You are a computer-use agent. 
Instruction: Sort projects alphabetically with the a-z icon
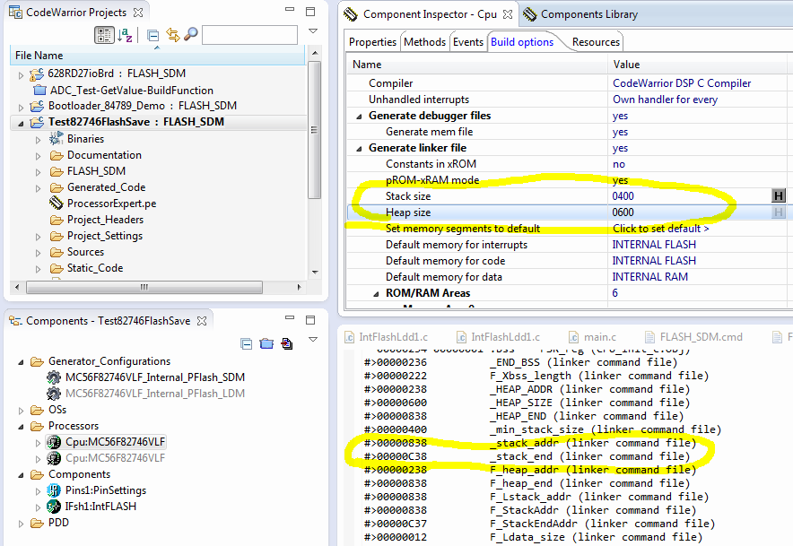[125, 35]
